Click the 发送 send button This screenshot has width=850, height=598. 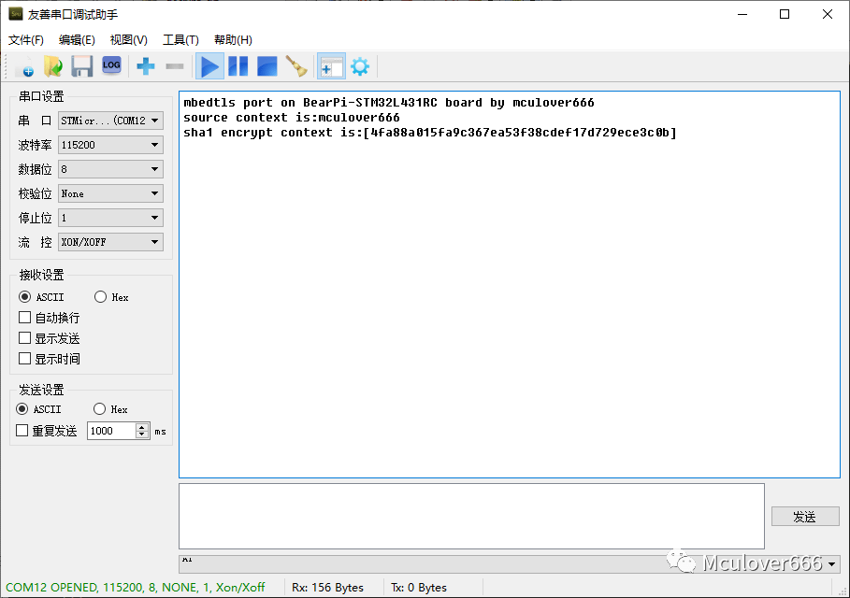pos(804,517)
